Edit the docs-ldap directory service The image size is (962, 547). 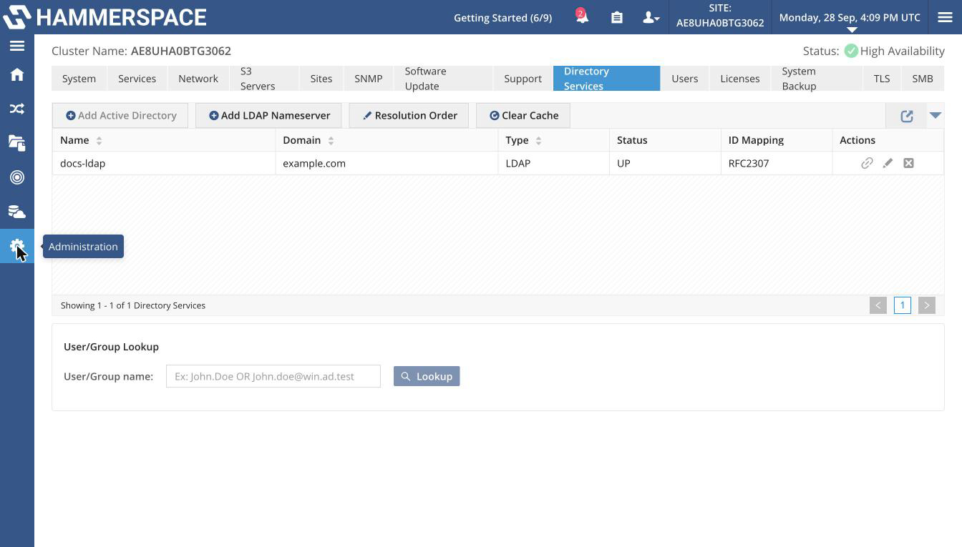pyautogui.click(x=888, y=163)
